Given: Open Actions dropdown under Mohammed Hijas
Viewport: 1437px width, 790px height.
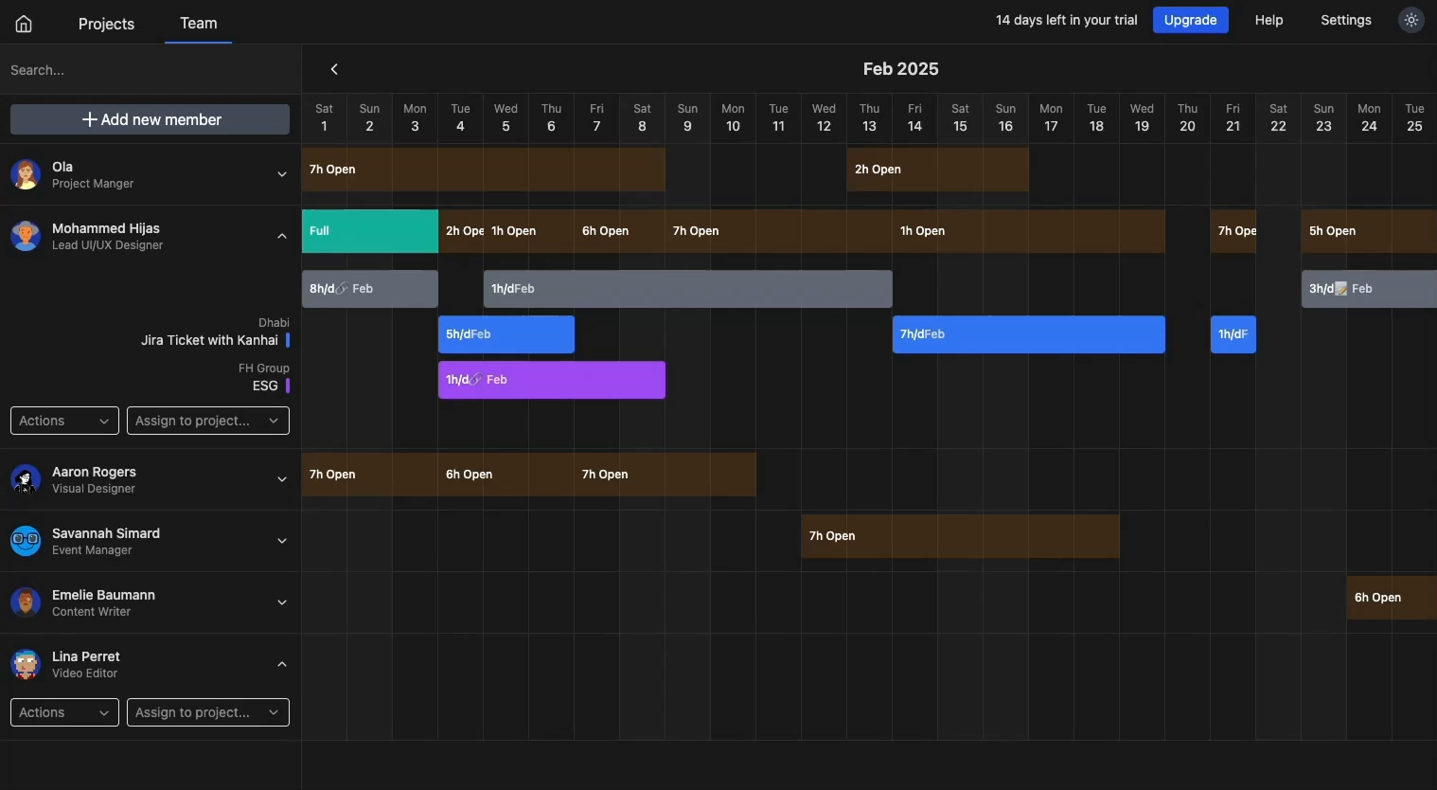Looking at the screenshot, I should coord(65,421).
